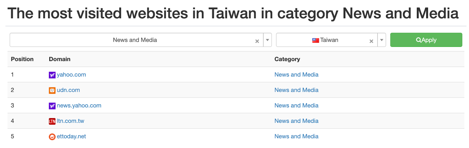Click the ltn.com.tw red LTN favicon
This screenshot has height=148, width=469.
coord(52,121)
